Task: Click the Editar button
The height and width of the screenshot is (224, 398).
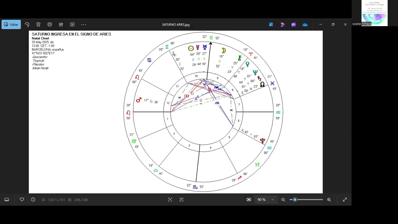Action: tap(11, 25)
